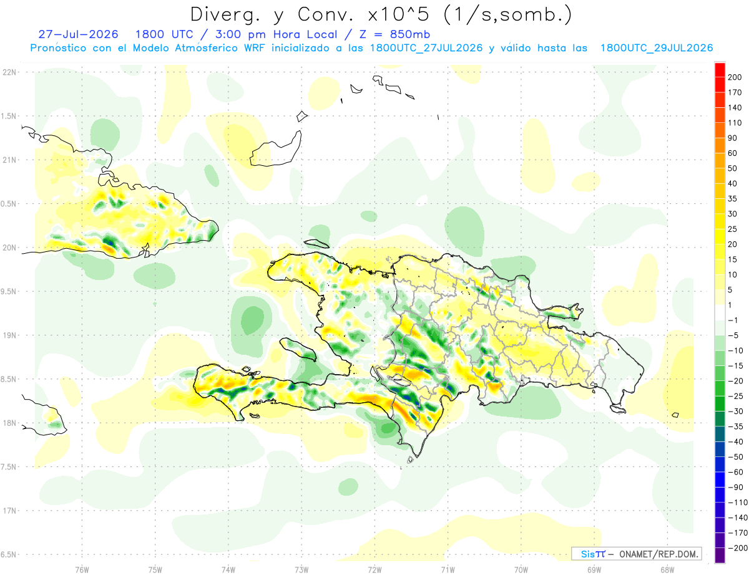Click the positive '35' color scale label
749x578 pixels.
(732, 198)
